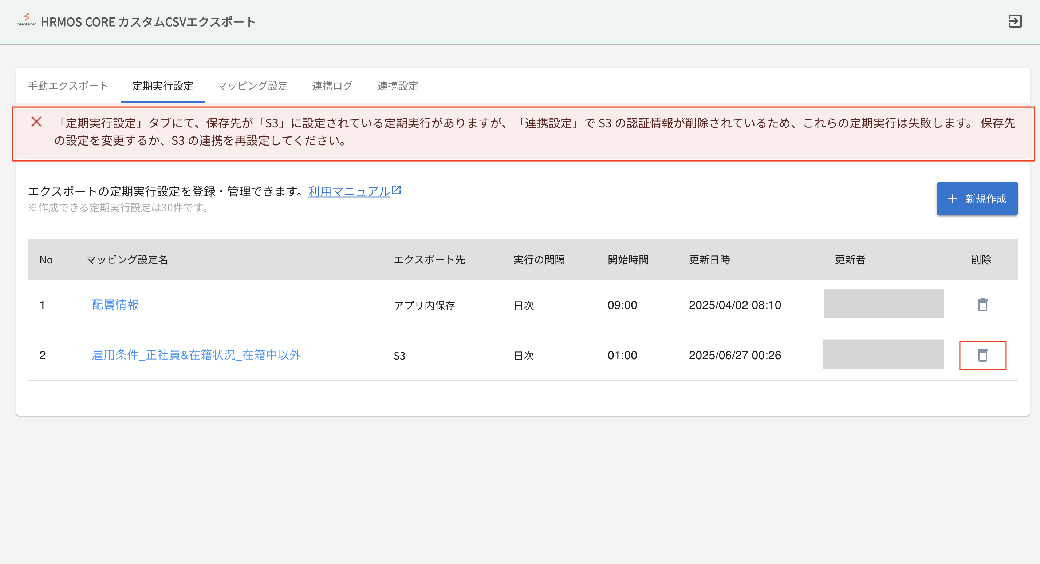Open the 利用マニュアル link
This screenshot has width=1040, height=564.
(349, 191)
